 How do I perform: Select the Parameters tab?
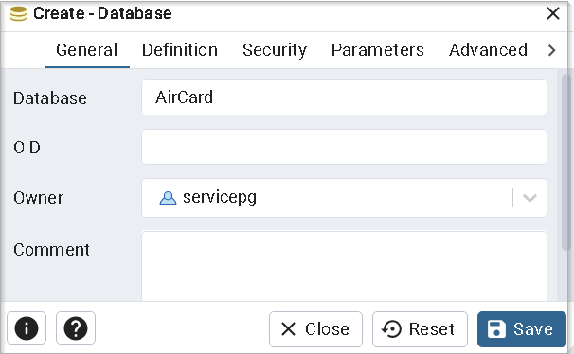tap(377, 50)
